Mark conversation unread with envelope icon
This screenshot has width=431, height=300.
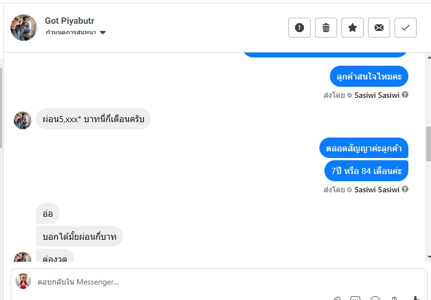click(379, 28)
